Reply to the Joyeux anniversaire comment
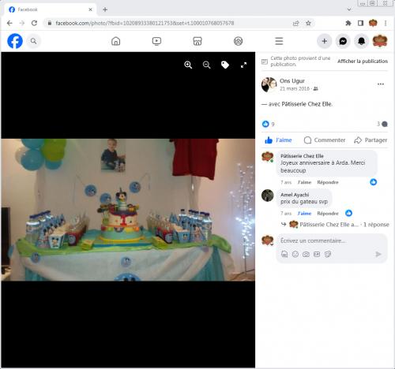 point(328,182)
